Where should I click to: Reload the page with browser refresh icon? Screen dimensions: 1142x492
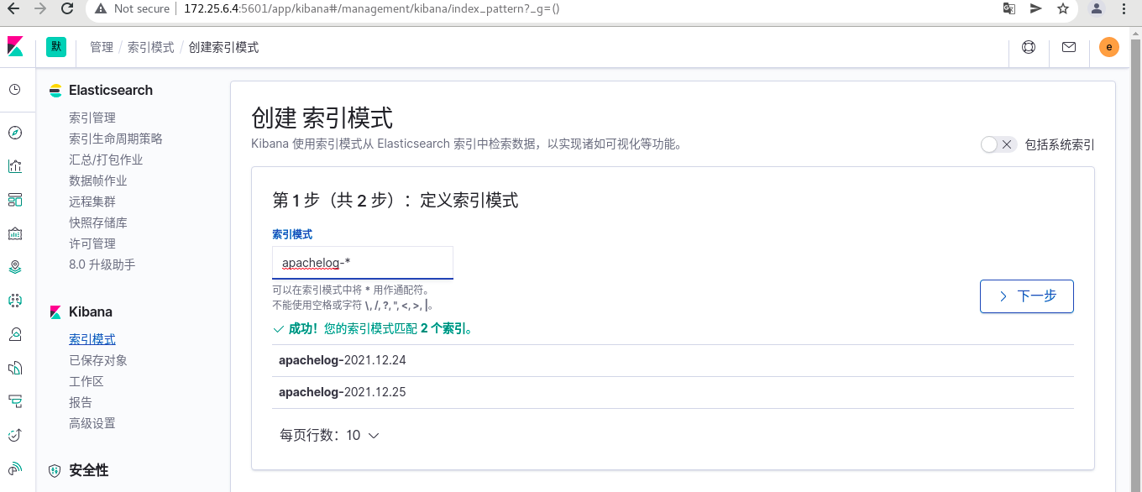point(68,8)
